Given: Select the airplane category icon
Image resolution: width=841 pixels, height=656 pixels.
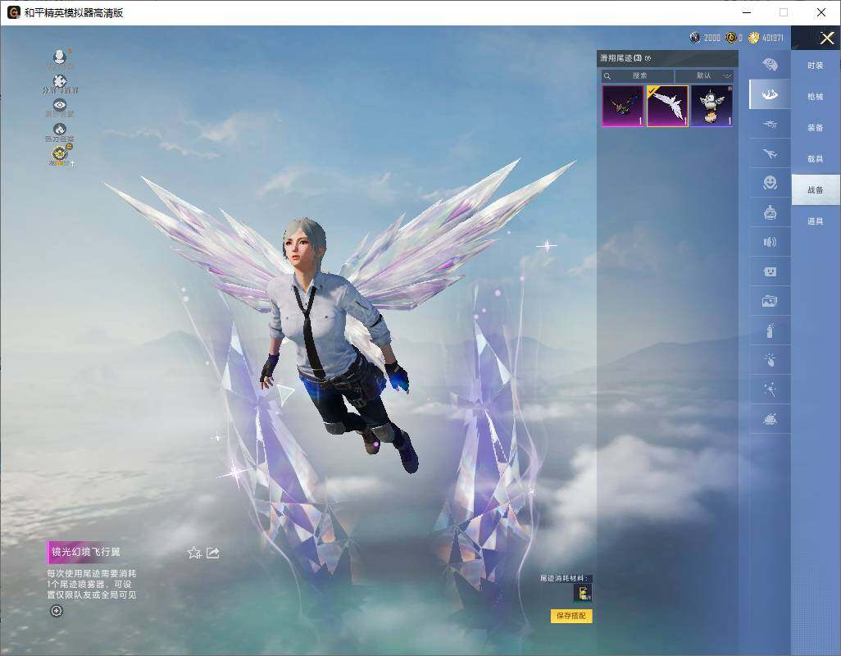Looking at the screenshot, I should (x=771, y=154).
